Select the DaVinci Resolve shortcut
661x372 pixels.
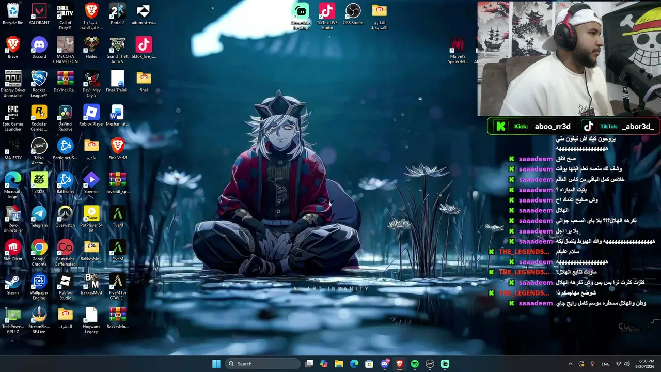[x=65, y=118]
